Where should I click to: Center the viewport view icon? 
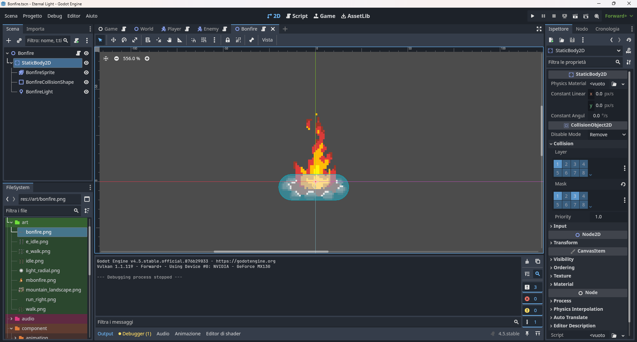click(106, 58)
